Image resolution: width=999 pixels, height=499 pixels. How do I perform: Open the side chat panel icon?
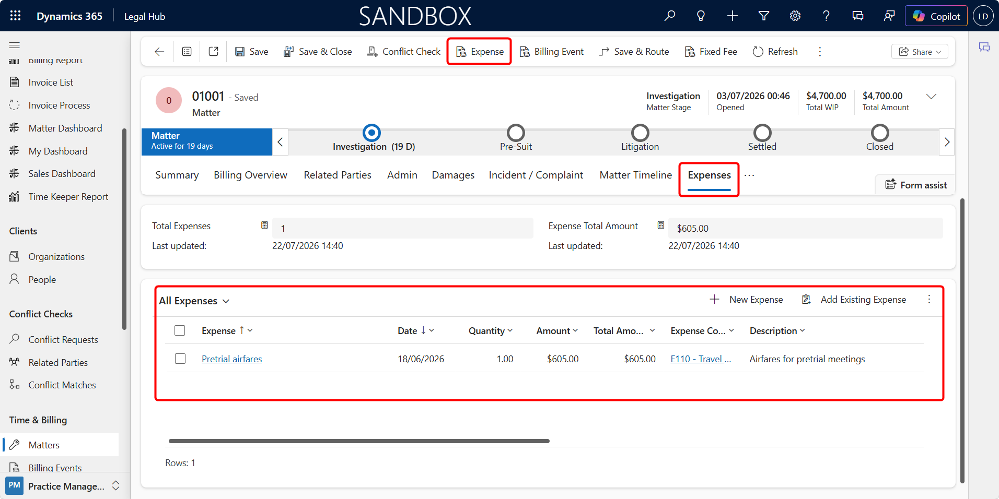tap(984, 47)
